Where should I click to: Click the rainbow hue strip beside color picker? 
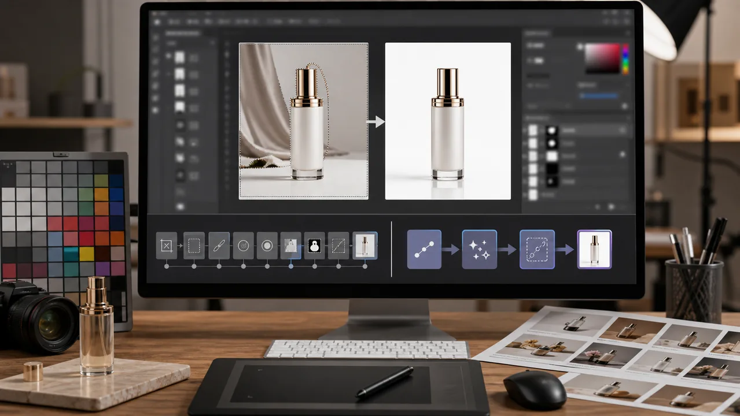[x=626, y=59]
